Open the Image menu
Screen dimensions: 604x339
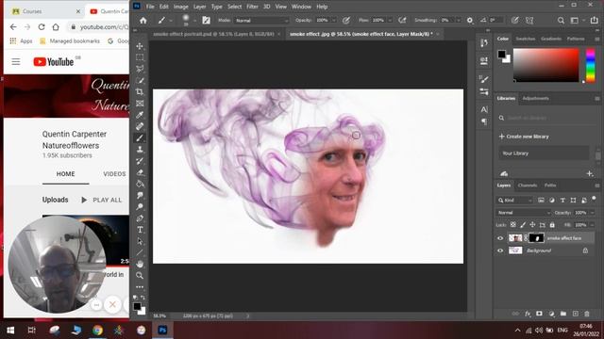tap(180, 7)
